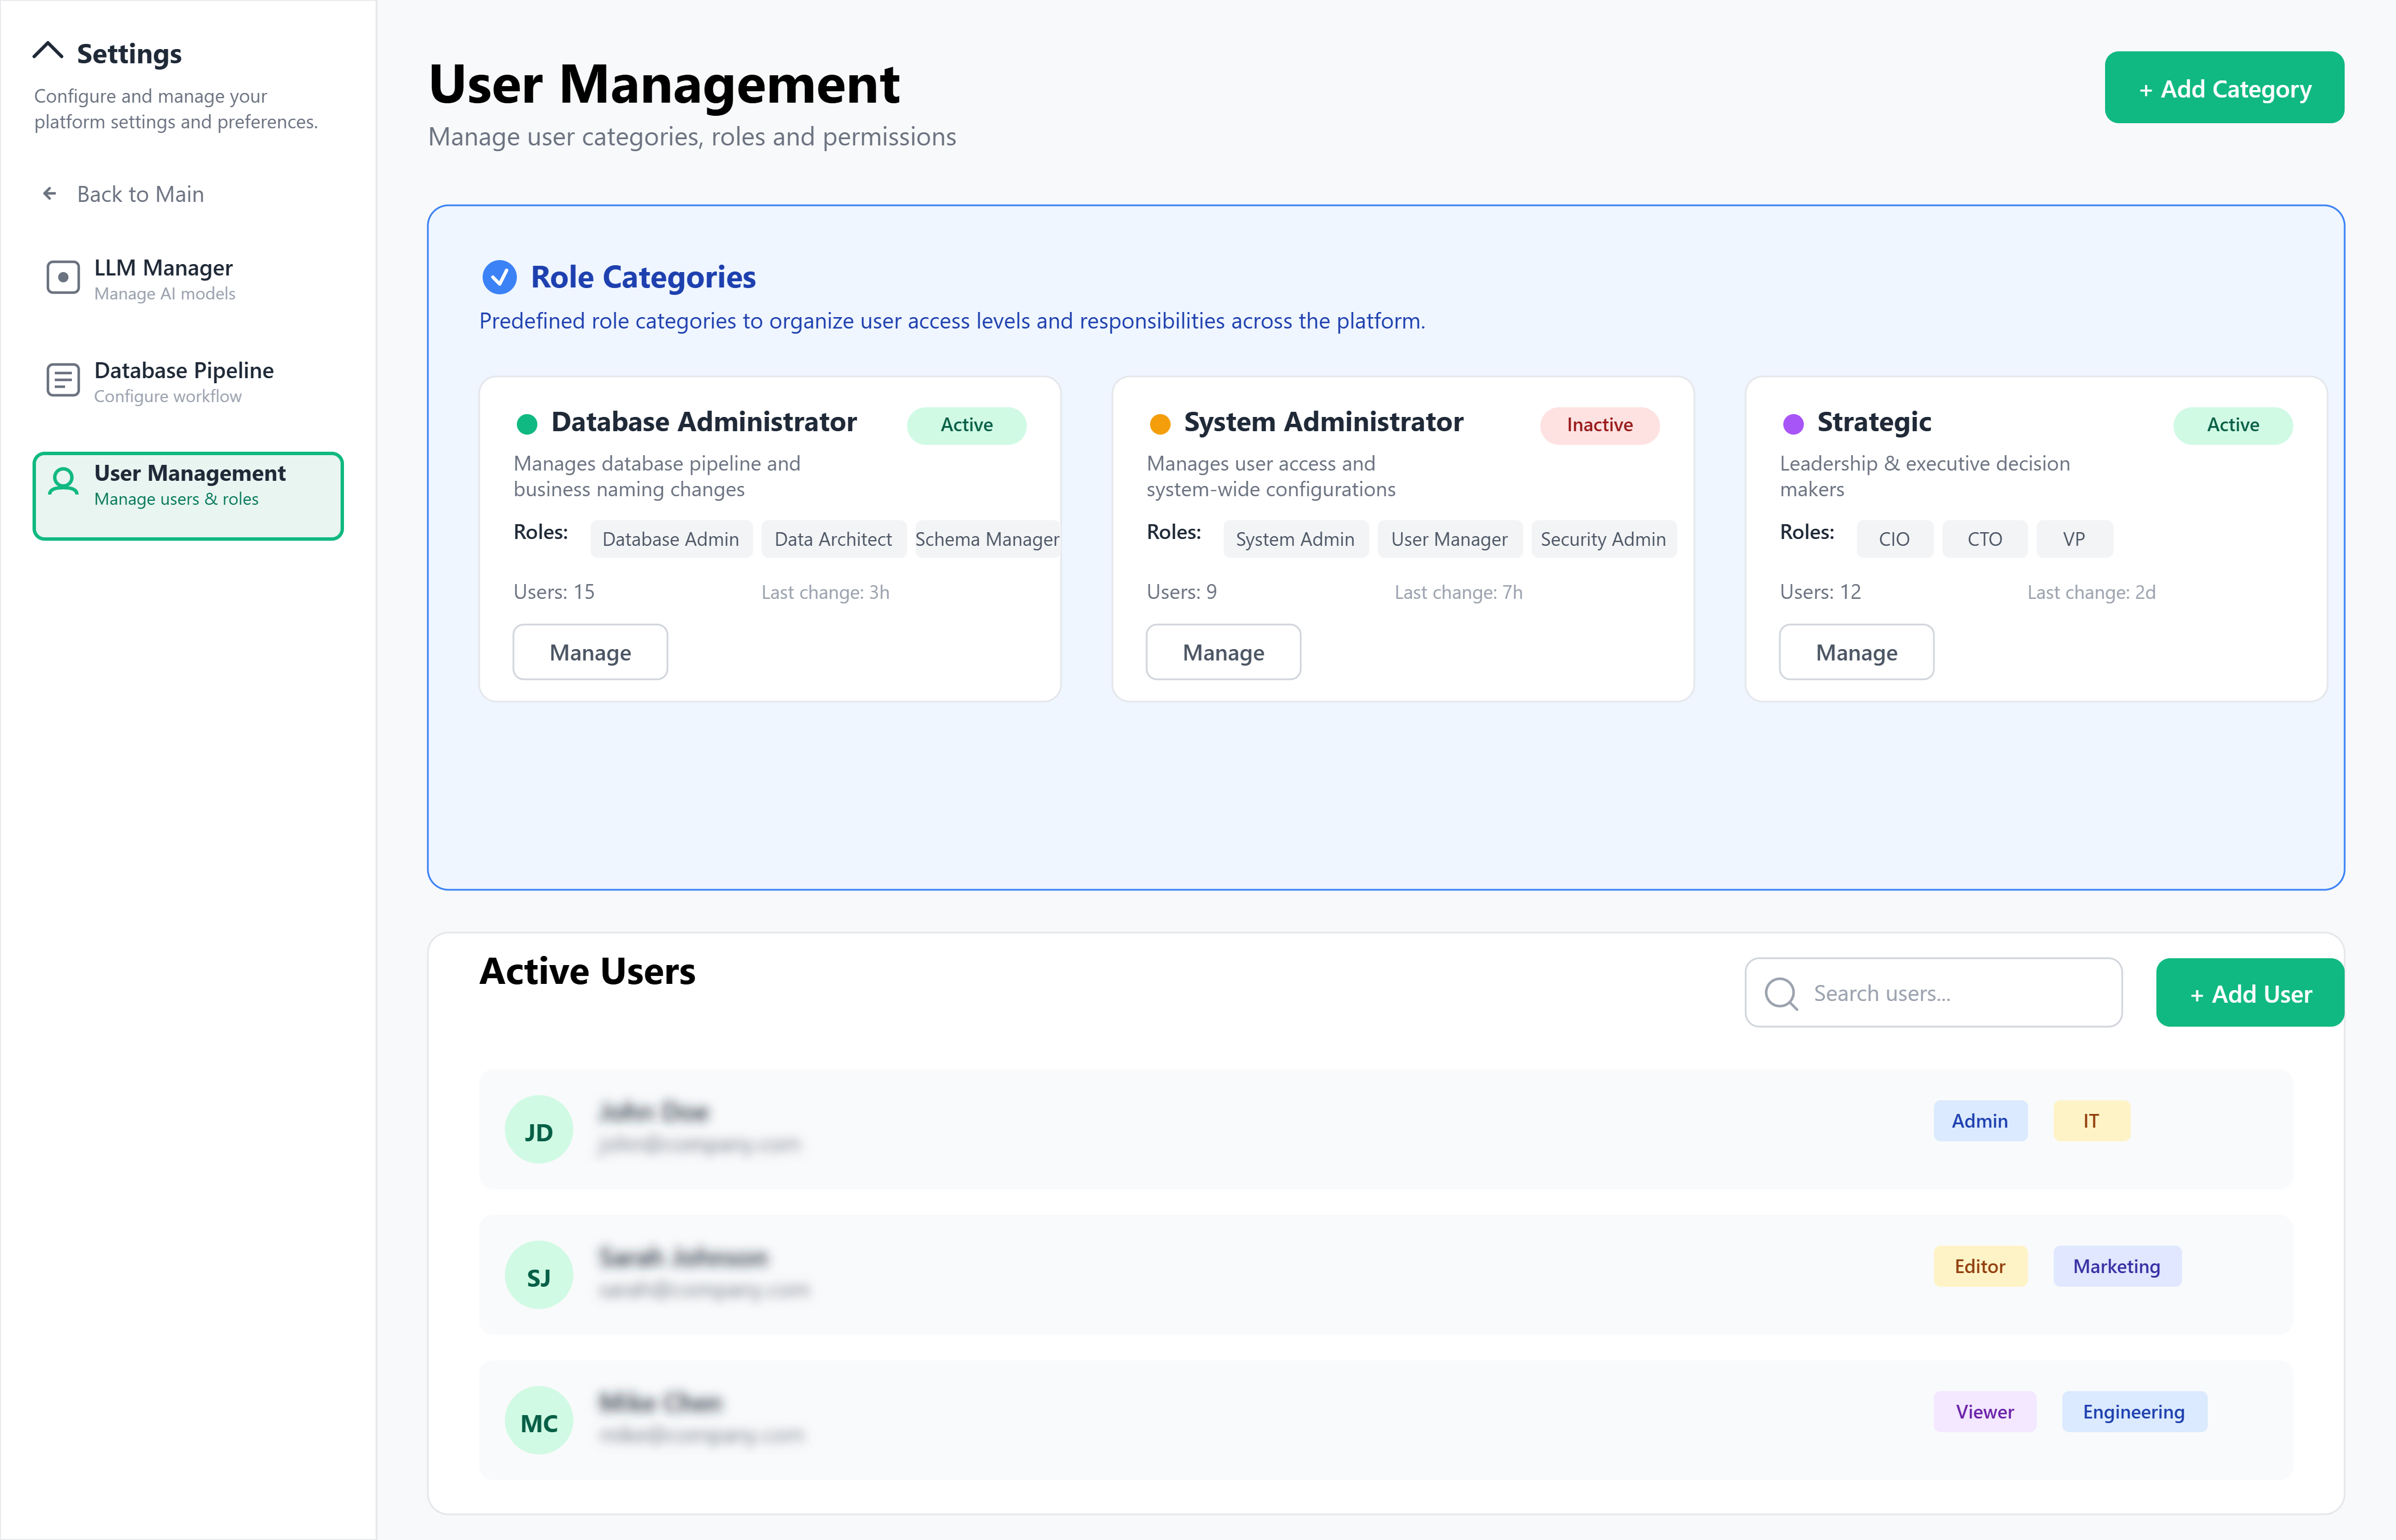Click the System Administrator card title
The image size is (2396, 1540).
1323,422
